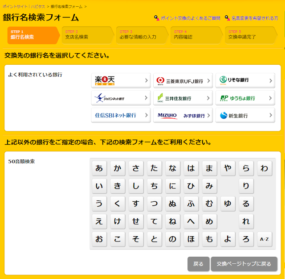The height and width of the screenshot is (279, 285).
Task: Select the る kana key
Action: click(246, 204)
